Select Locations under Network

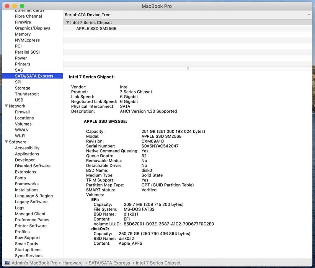point(24,118)
